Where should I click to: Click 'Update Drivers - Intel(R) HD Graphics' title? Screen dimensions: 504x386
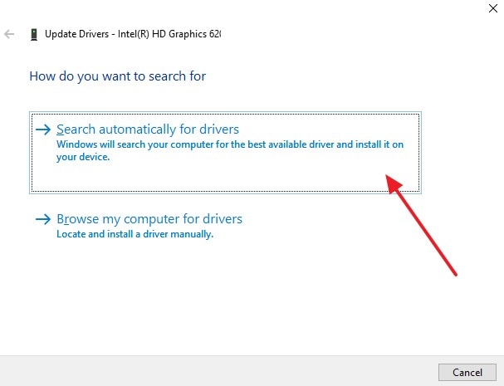tap(133, 34)
